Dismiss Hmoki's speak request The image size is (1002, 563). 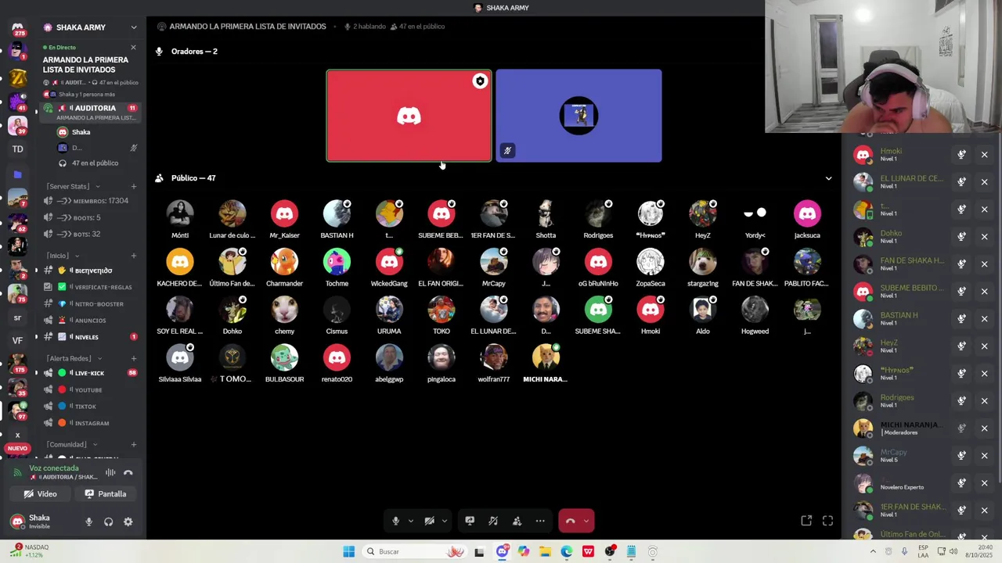pos(985,155)
